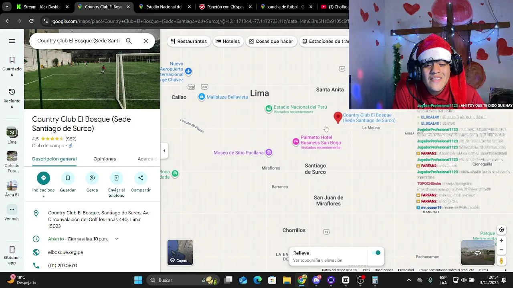Click the airport marker near Jorge Chávez
513x288 pixels.
pyautogui.click(x=188, y=71)
